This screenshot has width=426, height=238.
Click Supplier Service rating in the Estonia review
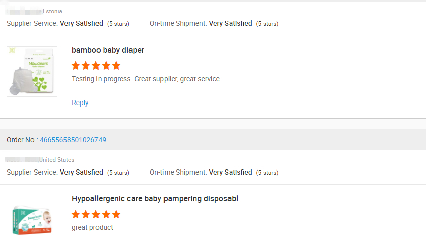(81, 23)
